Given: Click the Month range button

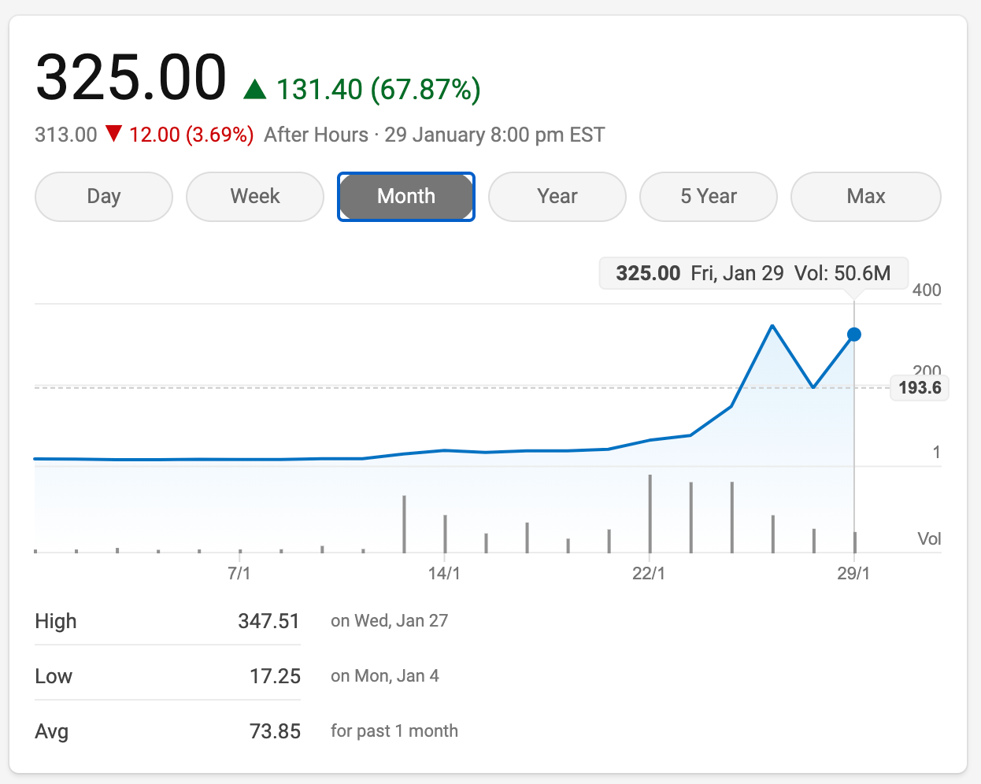Looking at the screenshot, I should (x=406, y=197).
